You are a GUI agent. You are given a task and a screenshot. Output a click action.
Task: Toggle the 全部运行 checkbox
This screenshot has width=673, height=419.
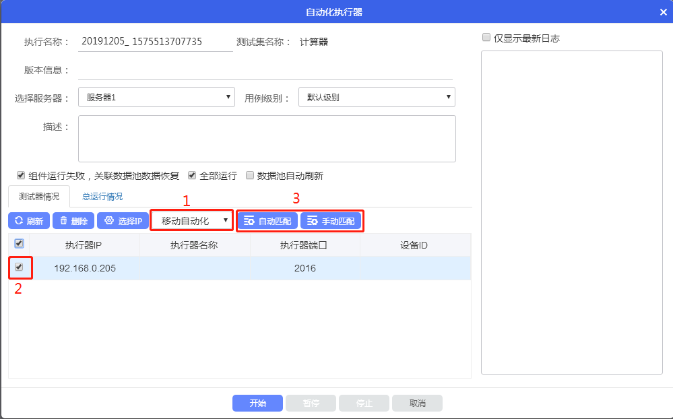[192, 175]
